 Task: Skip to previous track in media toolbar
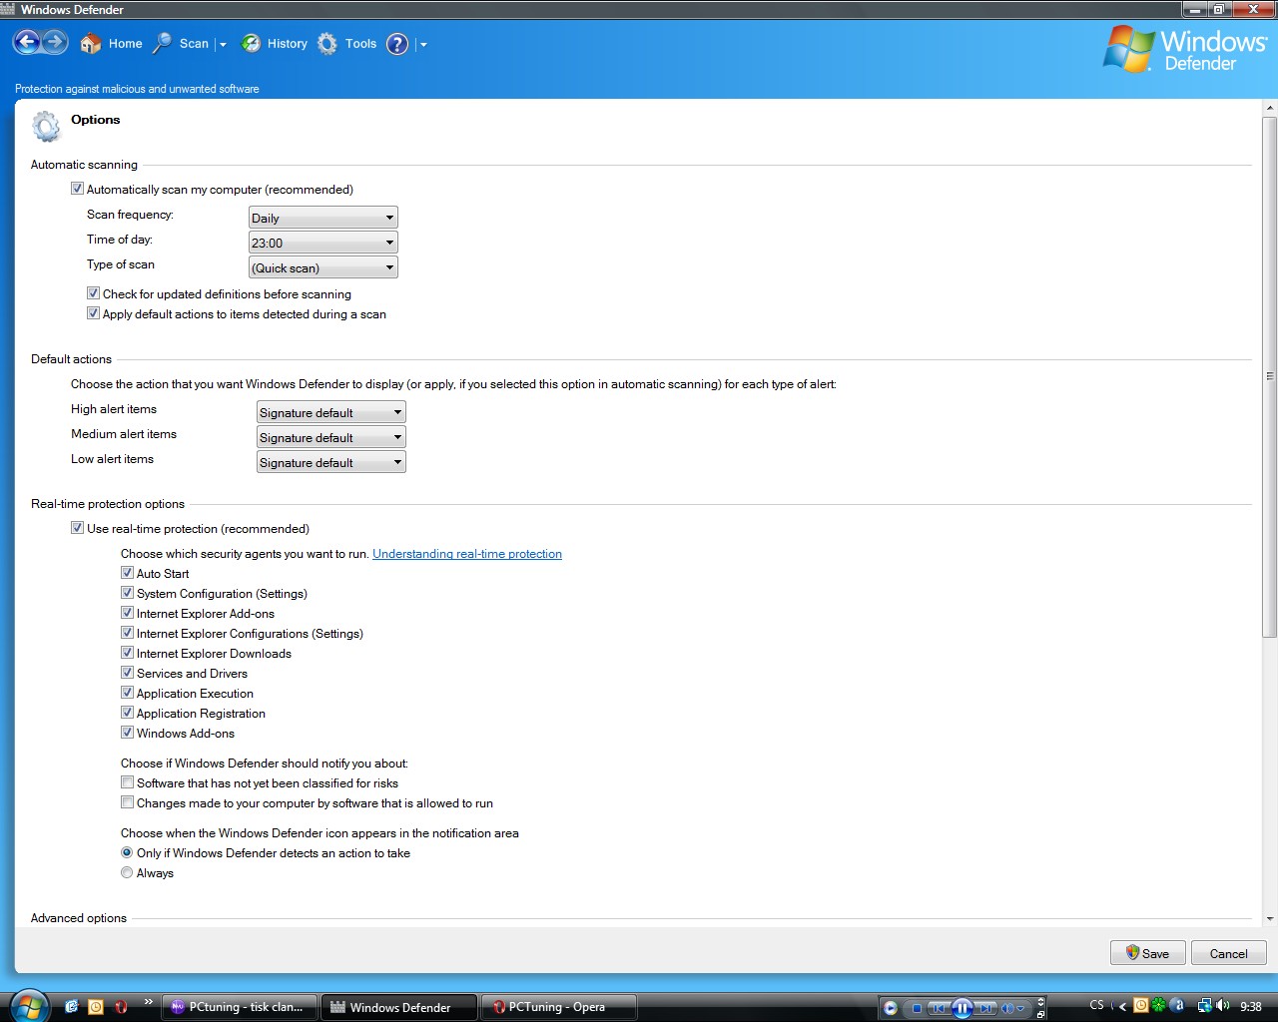(939, 1008)
